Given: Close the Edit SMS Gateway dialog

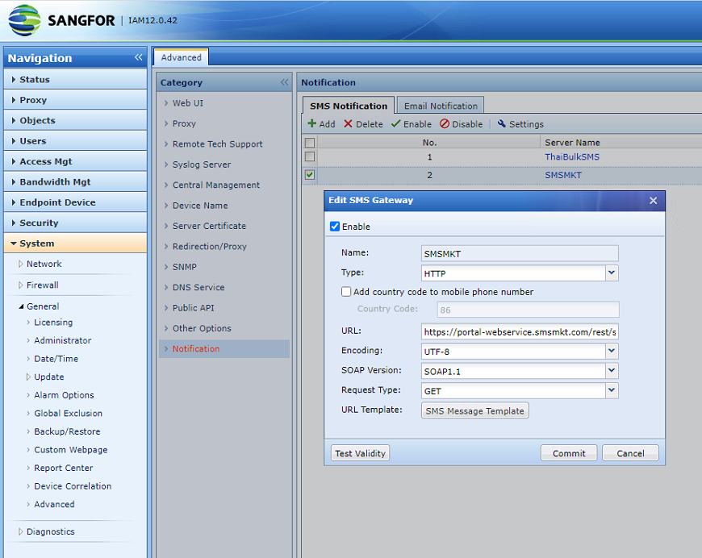Looking at the screenshot, I should coord(654,201).
